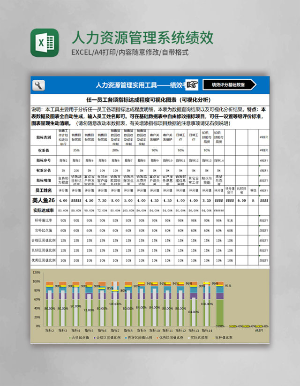
Task: Click the 4.50 score cell
Action: [90, 200]
